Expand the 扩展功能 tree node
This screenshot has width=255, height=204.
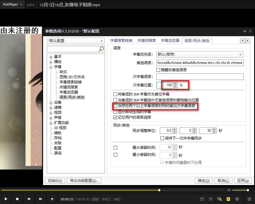click(x=51, y=123)
